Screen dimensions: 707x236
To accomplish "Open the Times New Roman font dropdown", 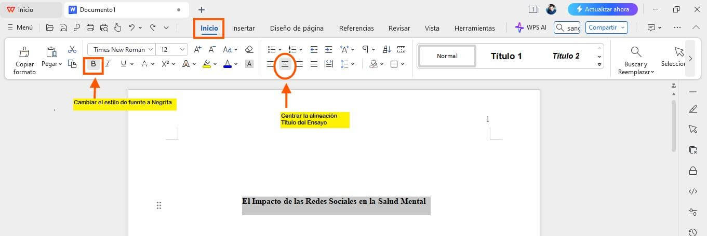I will (x=151, y=50).
